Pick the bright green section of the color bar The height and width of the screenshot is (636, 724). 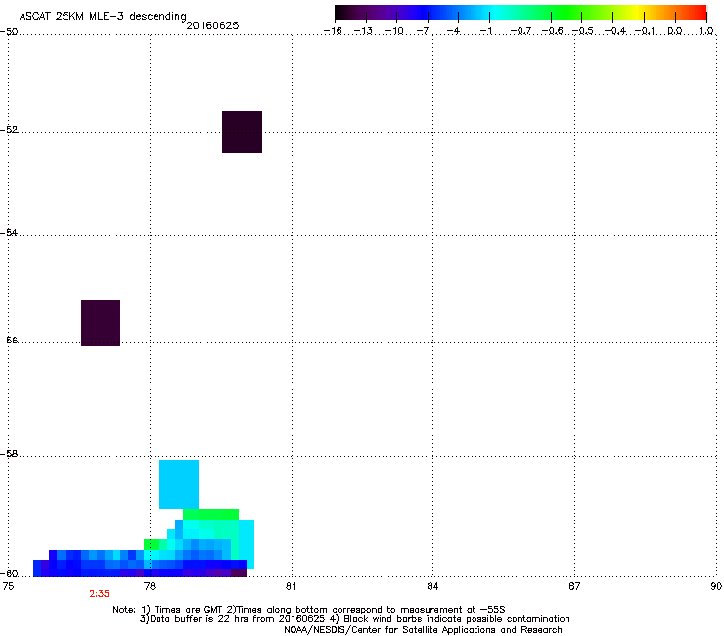click(567, 13)
